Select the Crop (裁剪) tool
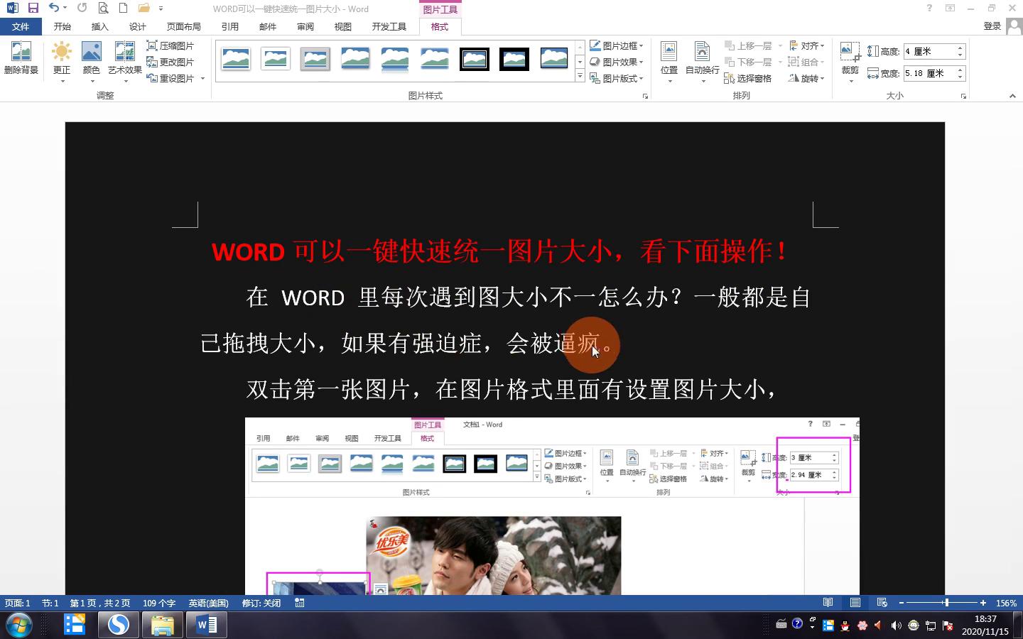 [x=850, y=58]
